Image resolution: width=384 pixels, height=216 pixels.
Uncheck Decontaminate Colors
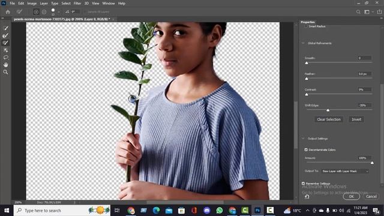pyautogui.click(x=306, y=149)
